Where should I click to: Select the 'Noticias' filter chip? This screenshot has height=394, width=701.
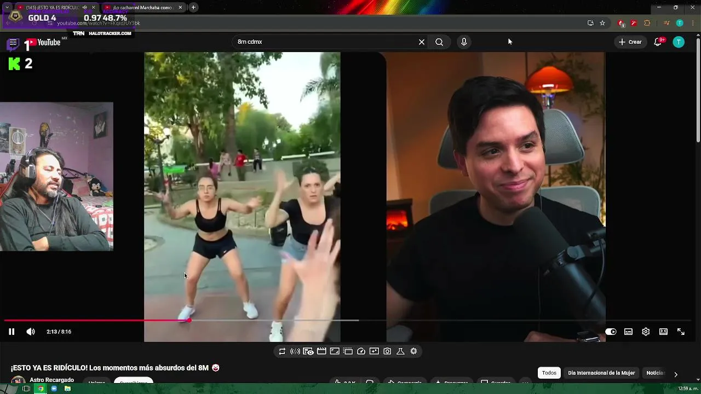click(x=656, y=373)
